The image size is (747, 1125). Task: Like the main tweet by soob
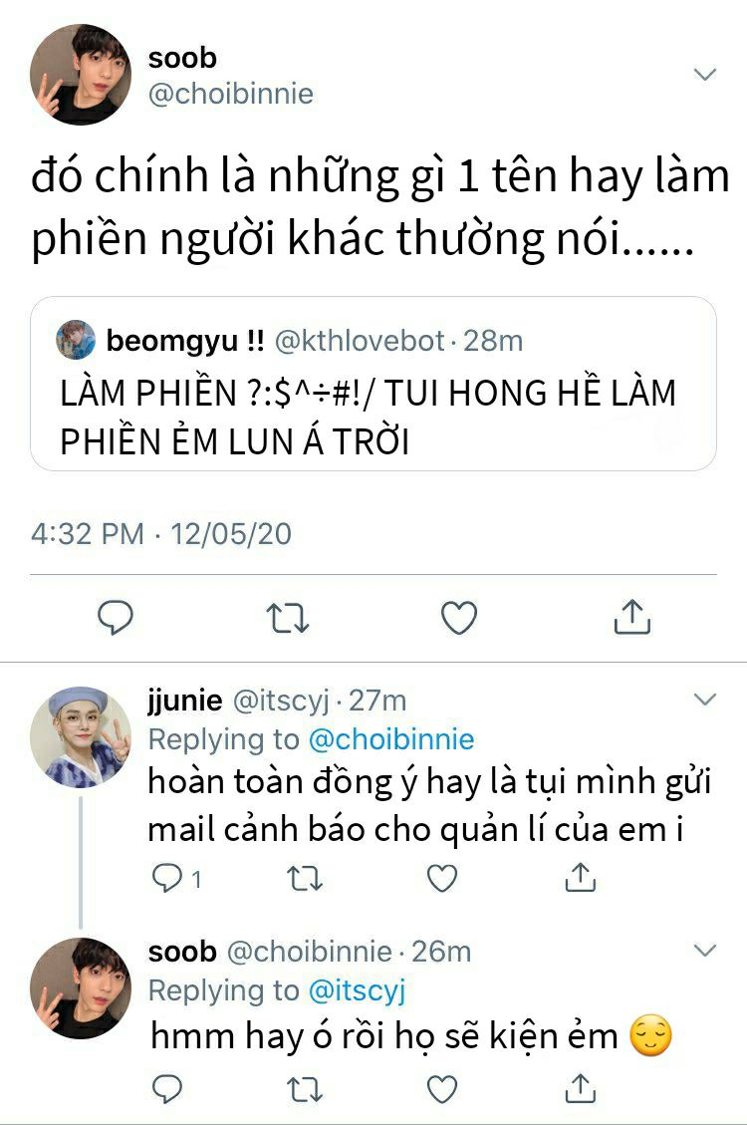pos(459,617)
